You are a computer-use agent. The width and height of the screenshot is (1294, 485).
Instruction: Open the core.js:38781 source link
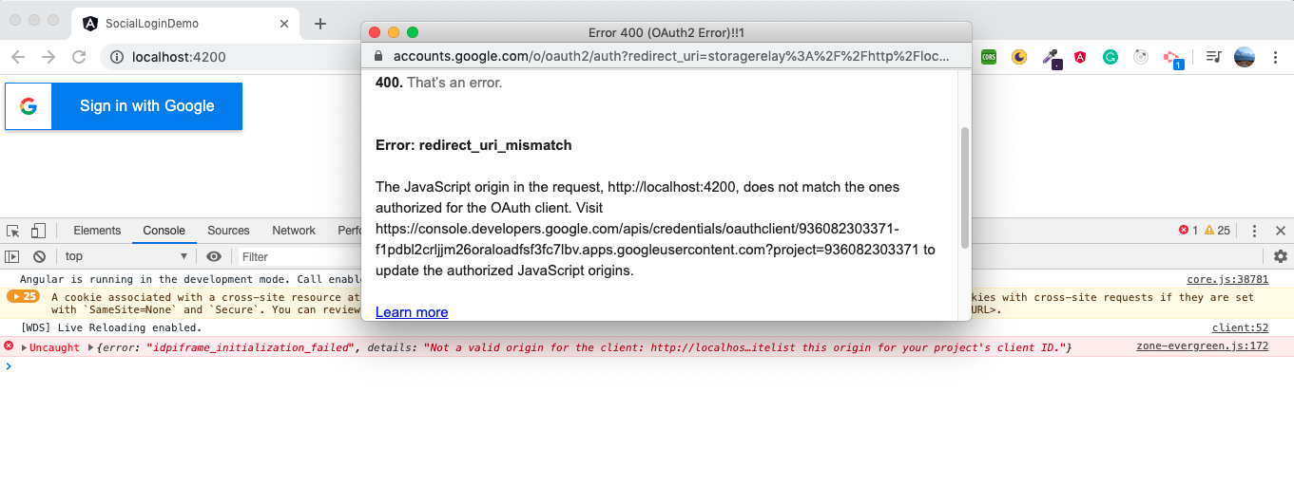coord(1227,279)
